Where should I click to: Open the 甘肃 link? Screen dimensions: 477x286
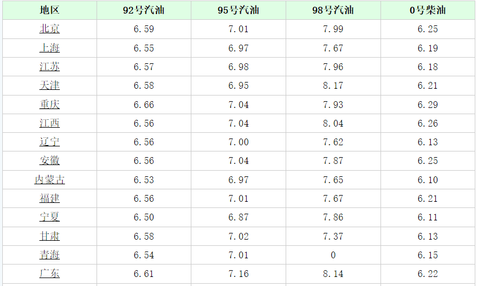50,236
